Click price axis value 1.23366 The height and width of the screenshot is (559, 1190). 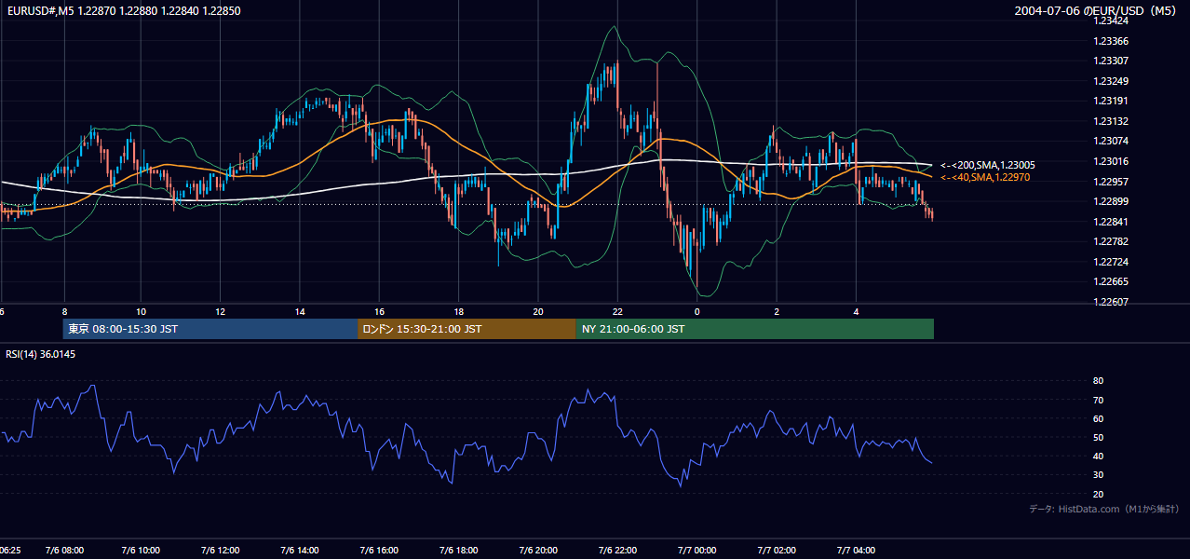click(1110, 41)
